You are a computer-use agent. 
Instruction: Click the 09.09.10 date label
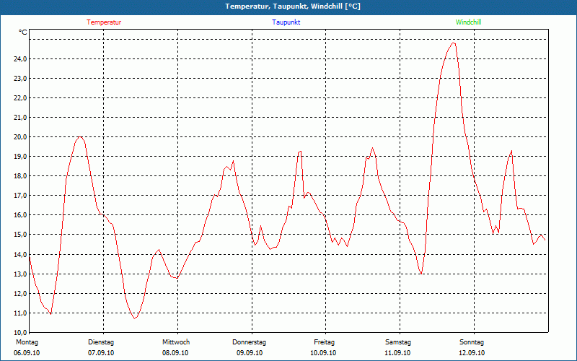pyautogui.click(x=250, y=353)
